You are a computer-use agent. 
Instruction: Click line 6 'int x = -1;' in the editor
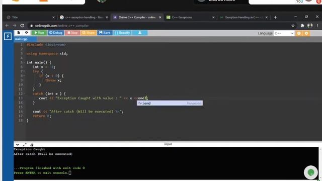[x=44, y=67]
